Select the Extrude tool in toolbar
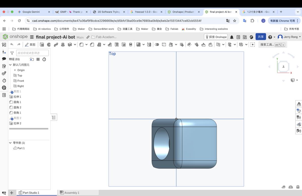 coord(42,45)
